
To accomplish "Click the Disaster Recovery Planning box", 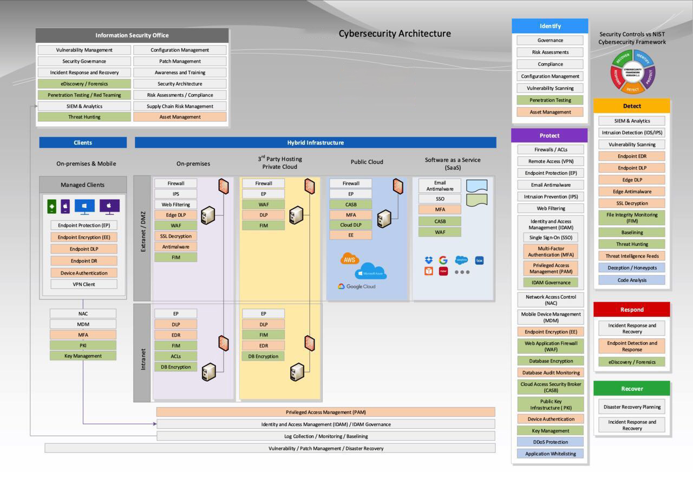I will (x=632, y=407).
